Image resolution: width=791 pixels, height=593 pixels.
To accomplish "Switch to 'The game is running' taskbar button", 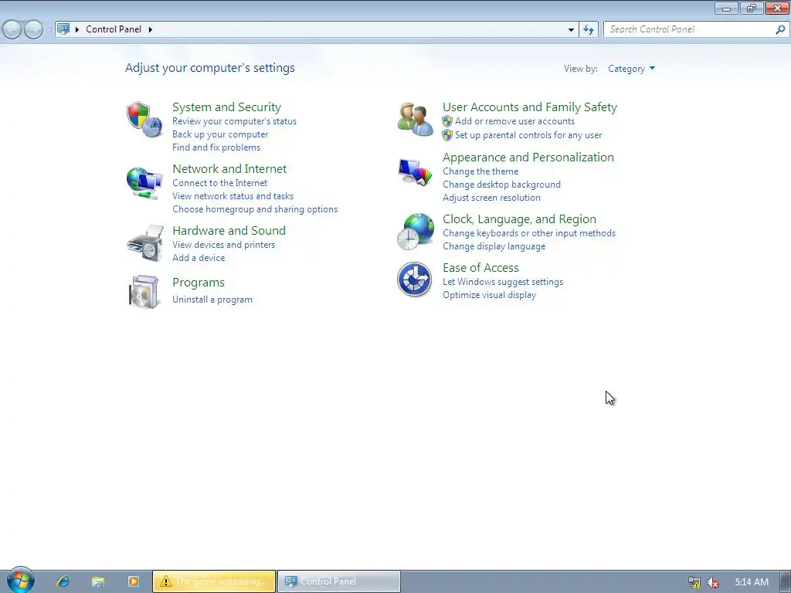I will pyautogui.click(x=214, y=581).
